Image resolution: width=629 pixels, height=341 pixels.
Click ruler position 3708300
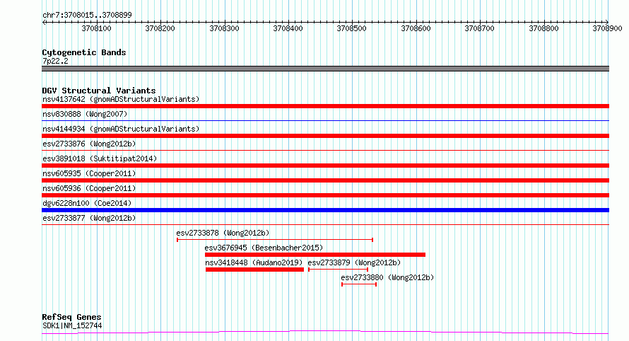(x=224, y=28)
